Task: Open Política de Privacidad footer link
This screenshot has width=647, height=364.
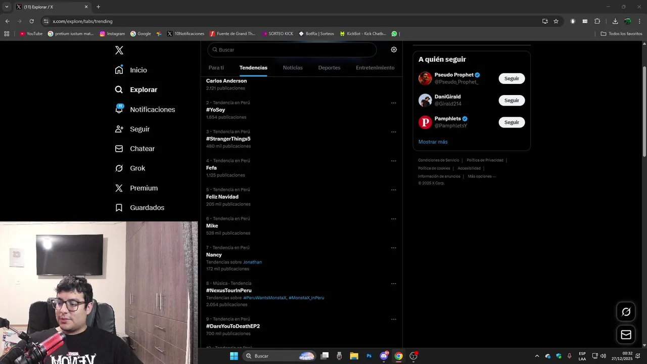Action: click(485, 160)
